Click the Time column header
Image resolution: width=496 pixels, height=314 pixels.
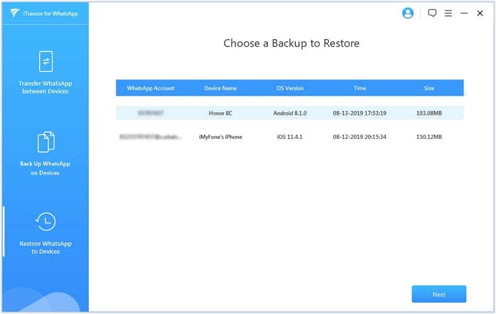pos(360,88)
